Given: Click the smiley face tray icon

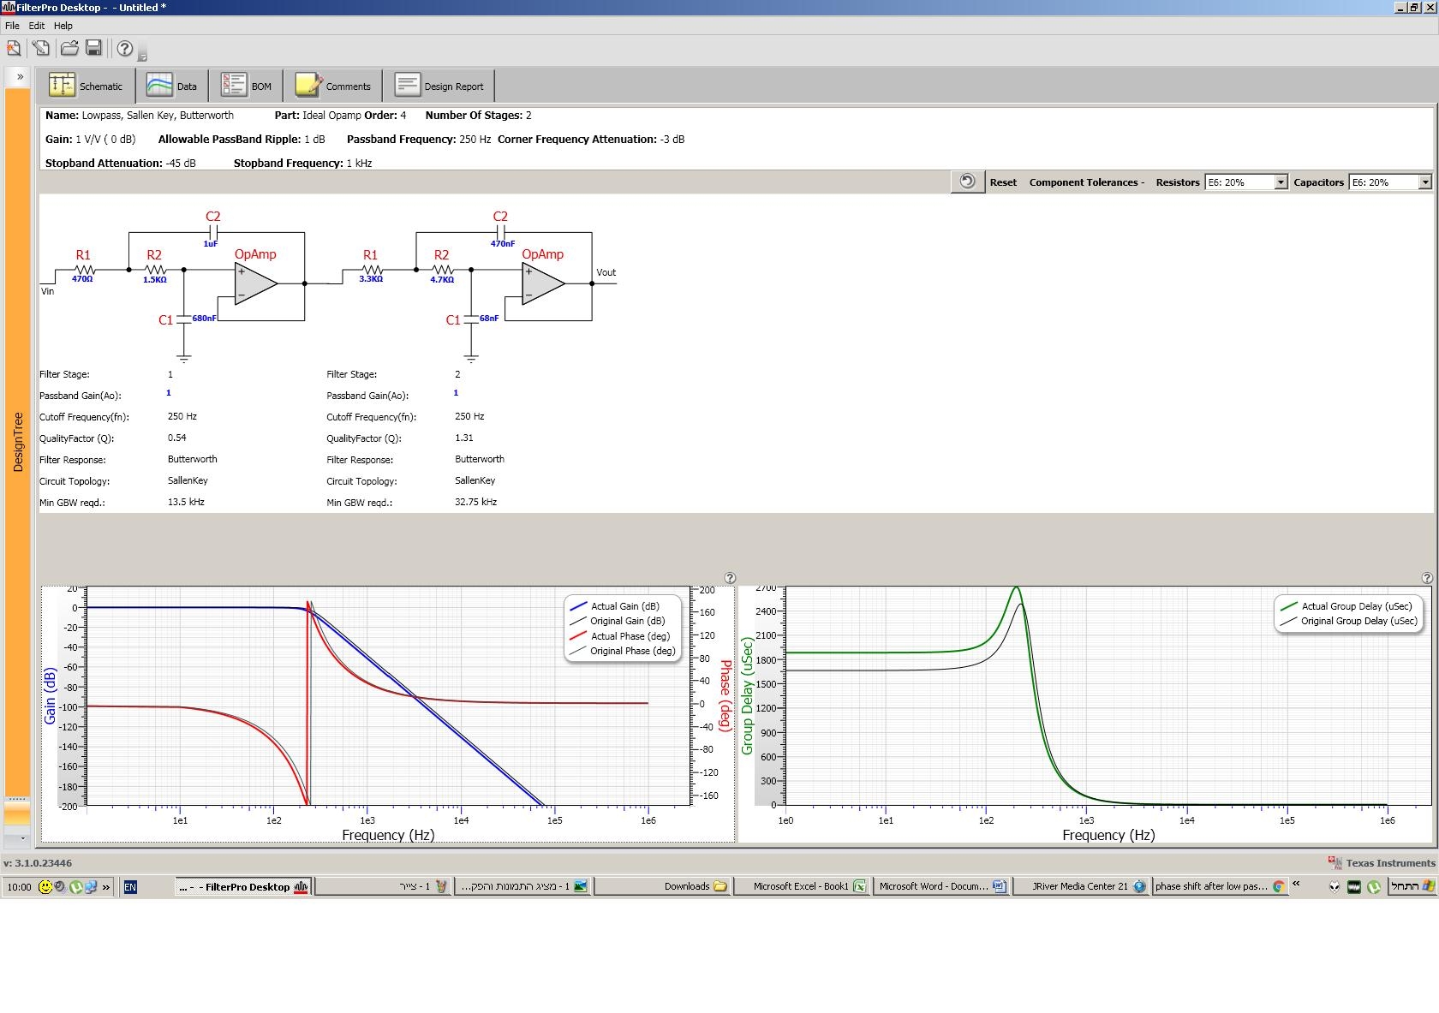Looking at the screenshot, I should [45, 887].
